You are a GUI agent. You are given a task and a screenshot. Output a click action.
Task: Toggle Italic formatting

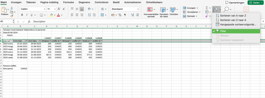click(x=27, y=15)
